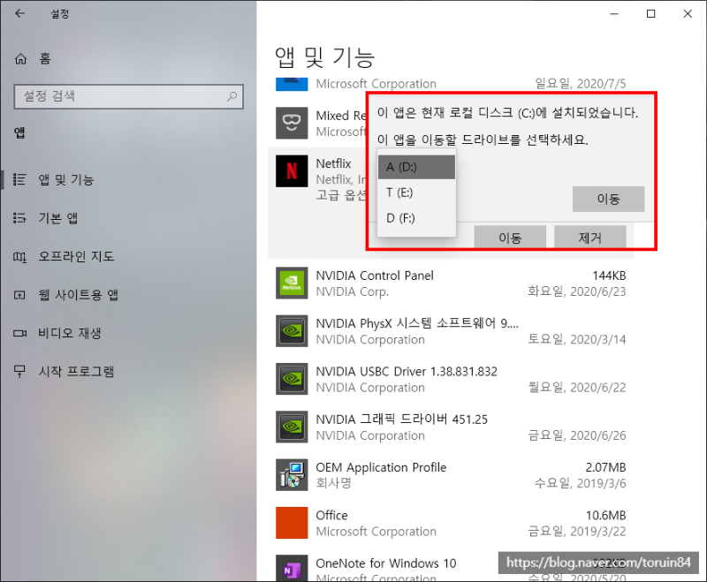Select NVIDIA PhysX 시스템 소프트웨어 entry

point(417,323)
